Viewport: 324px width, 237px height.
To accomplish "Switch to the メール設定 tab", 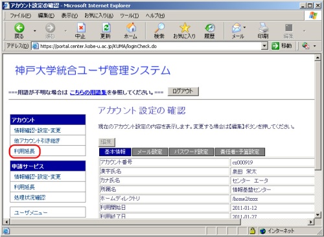I will 150,152.
